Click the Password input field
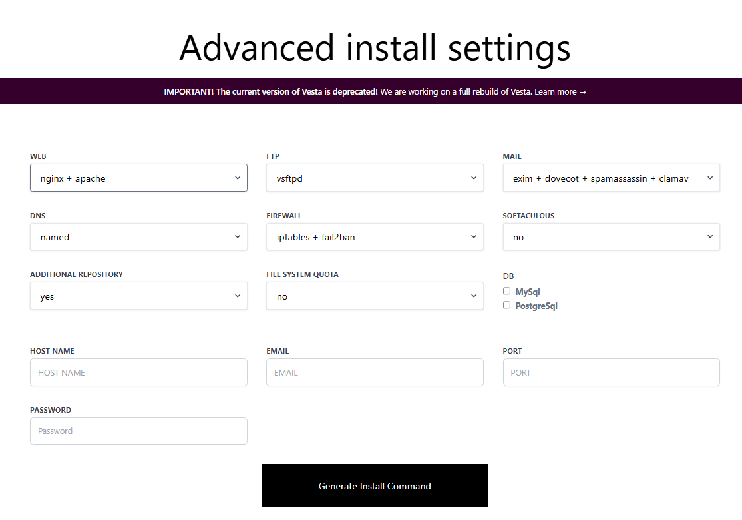 tap(138, 431)
